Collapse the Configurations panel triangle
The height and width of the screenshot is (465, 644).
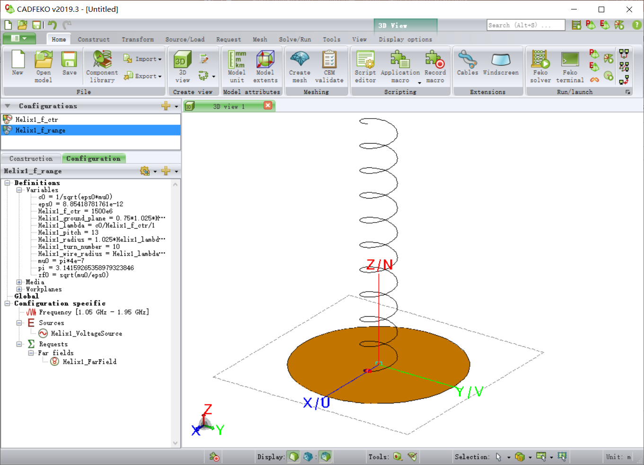coord(8,106)
